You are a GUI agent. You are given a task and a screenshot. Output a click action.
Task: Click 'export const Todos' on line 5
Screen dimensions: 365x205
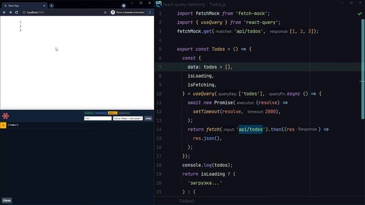click(x=201, y=49)
